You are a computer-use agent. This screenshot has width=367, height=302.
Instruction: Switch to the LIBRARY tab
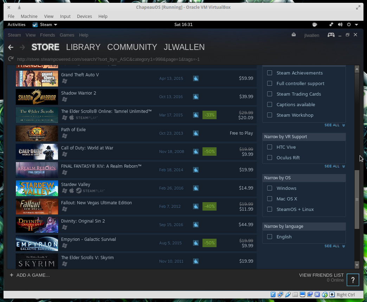[83, 47]
